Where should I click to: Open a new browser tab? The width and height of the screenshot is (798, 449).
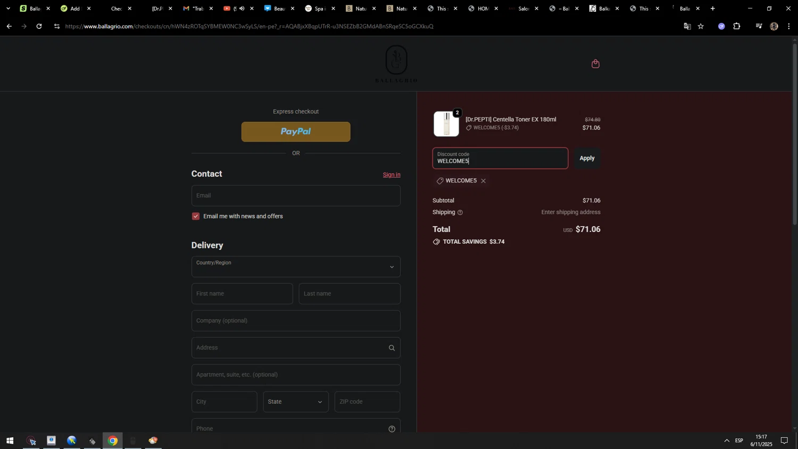[x=713, y=9]
